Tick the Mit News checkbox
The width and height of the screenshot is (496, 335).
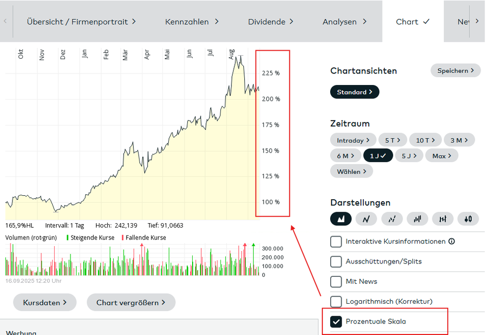click(336, 281)
